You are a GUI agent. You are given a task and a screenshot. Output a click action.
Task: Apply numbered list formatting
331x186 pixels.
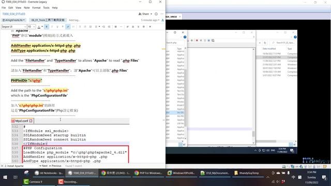coord(85,27)
